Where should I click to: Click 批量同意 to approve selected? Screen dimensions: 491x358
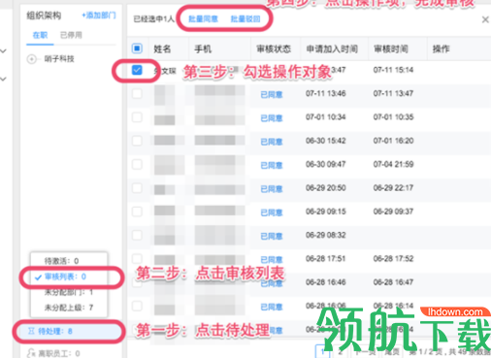203,19
